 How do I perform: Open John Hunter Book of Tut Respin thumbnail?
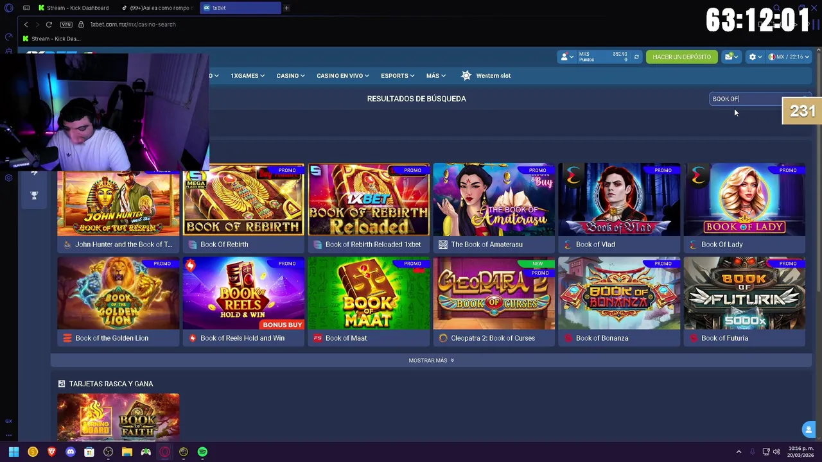click(x=118, y=200)
